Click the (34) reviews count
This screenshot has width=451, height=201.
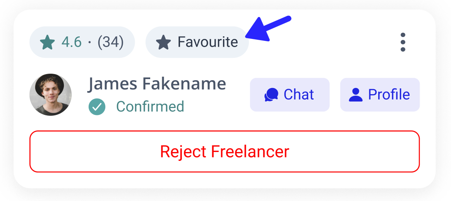point(110,42)
